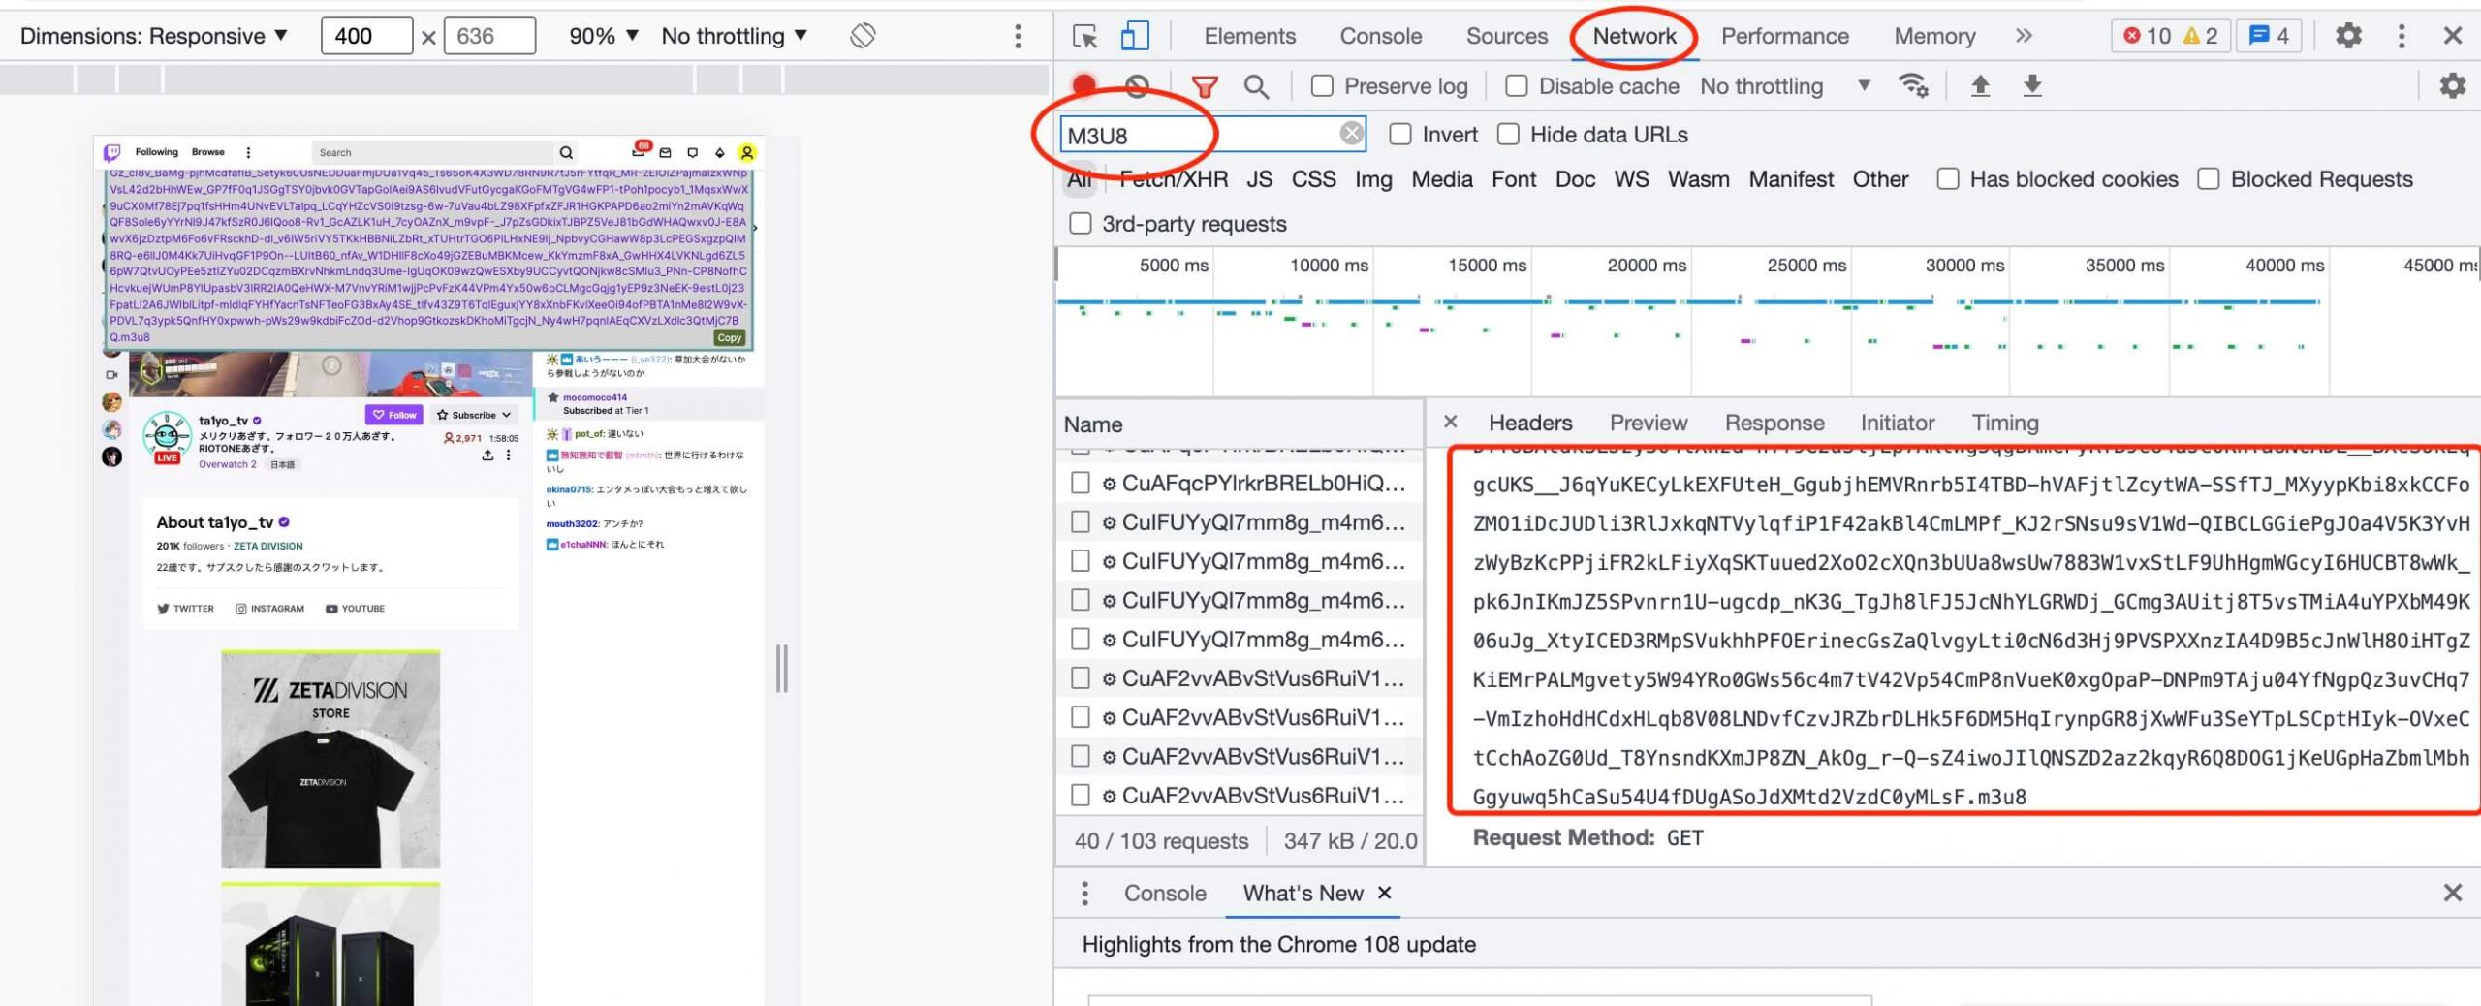Click the import HAR upload arrow
The height and width of the screenshot is (1006, 2481).
click(x=1980, y=86)
